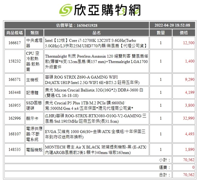
Task: Select product code 162996
Action: pyautogui.click(x=15, y=118)
